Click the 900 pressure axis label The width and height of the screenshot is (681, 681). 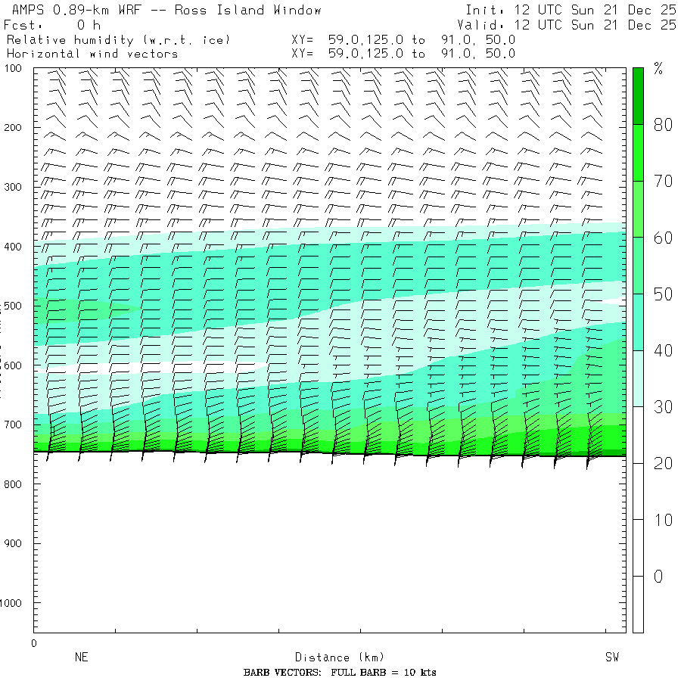click(x=13, y=543)
